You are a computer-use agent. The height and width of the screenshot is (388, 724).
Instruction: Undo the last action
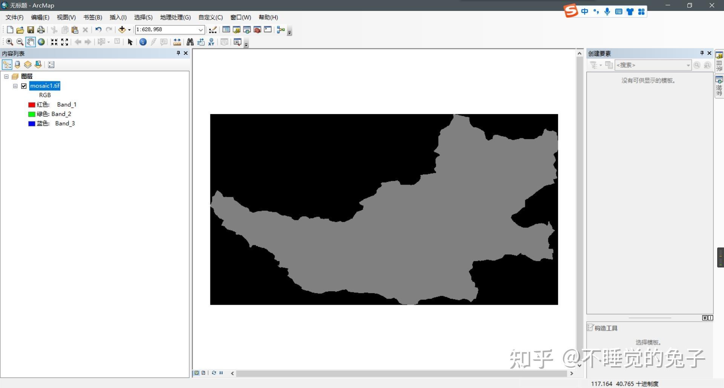tap(98, 30)
